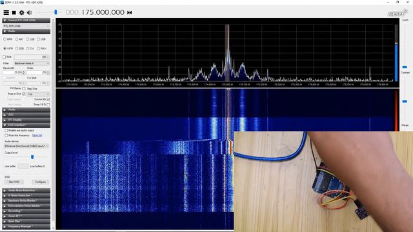Click the Configure button

40,182
